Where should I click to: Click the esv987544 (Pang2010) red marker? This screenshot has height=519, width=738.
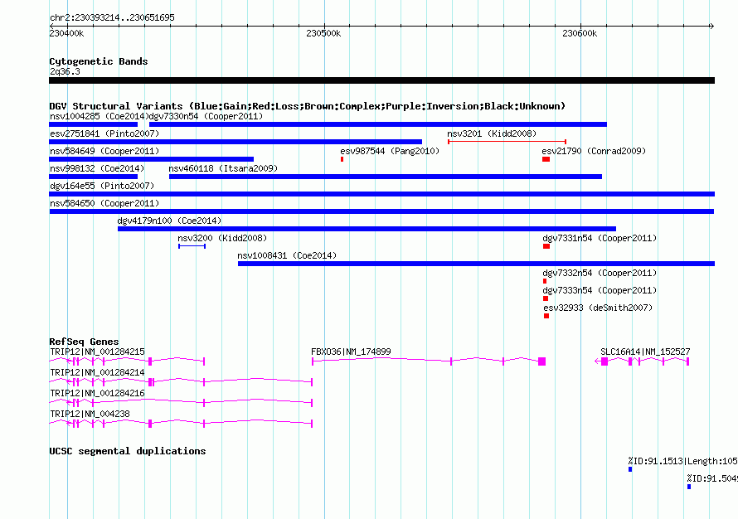[342, 159]
